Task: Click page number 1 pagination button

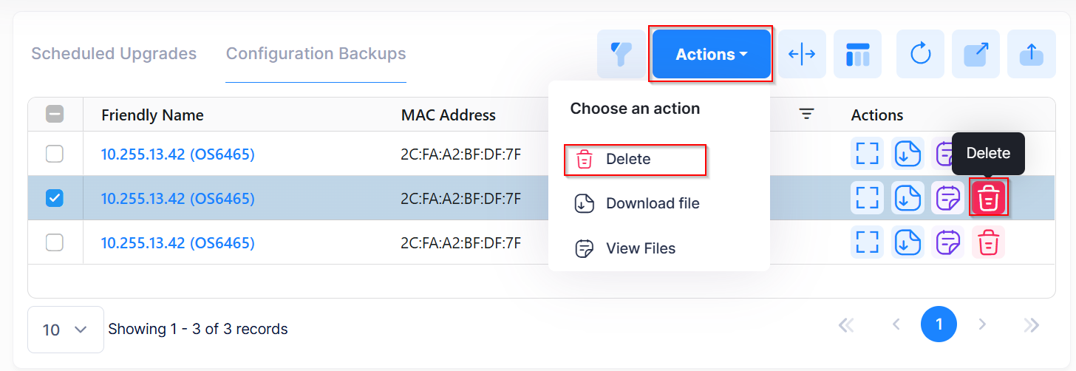Action: [x=939, y=324]
